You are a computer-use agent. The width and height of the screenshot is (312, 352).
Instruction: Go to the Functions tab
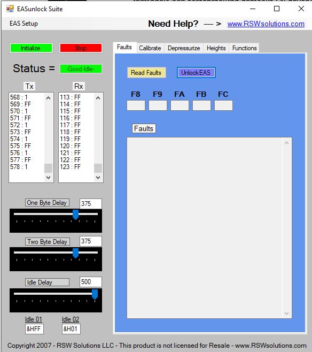[244, 48]
